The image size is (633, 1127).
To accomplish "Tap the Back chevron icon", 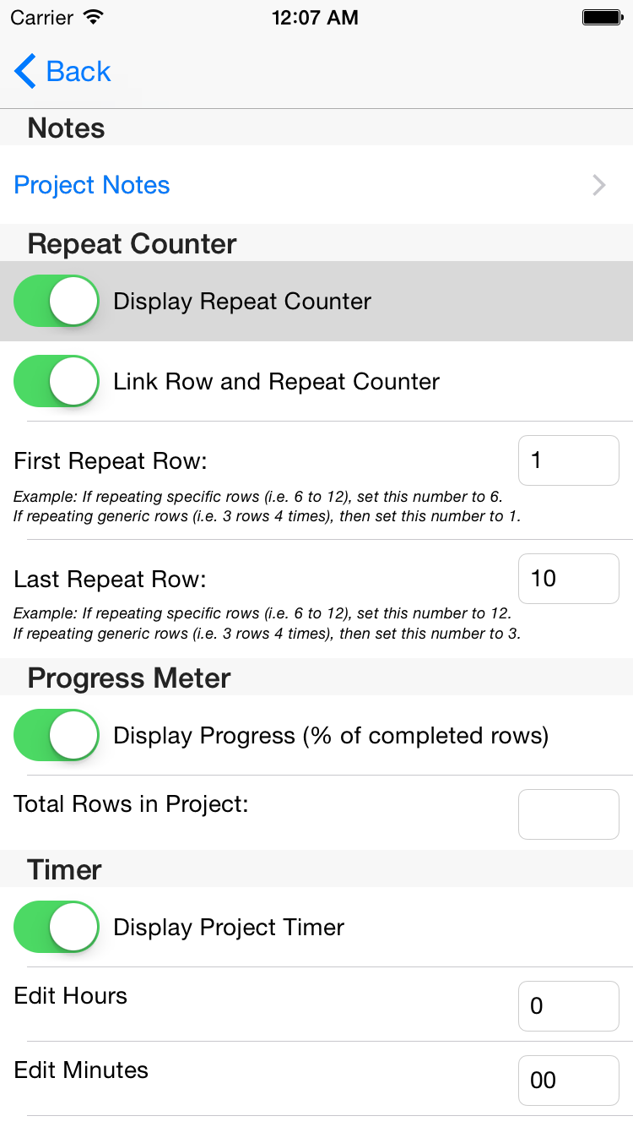I will [25, 72].
